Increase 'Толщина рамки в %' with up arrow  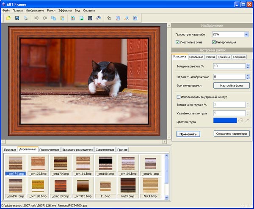pyautogui.click(x=248, y=65)
